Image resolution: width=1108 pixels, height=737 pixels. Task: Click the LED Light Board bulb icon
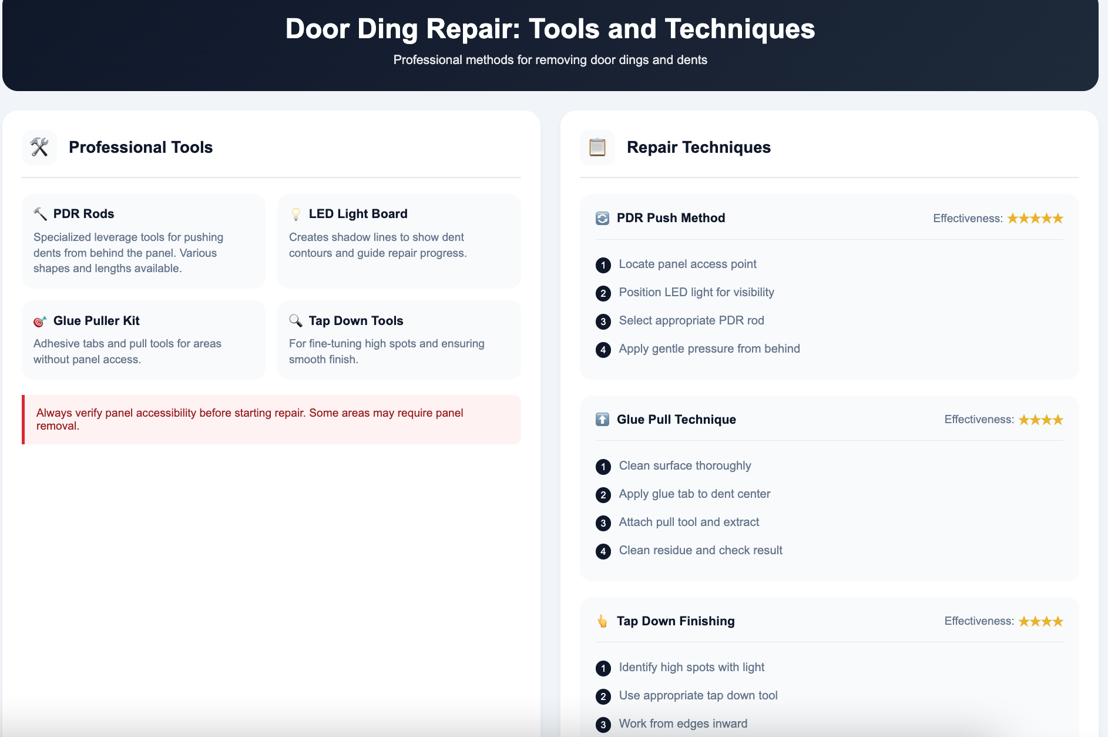click(x=296, y=214)
